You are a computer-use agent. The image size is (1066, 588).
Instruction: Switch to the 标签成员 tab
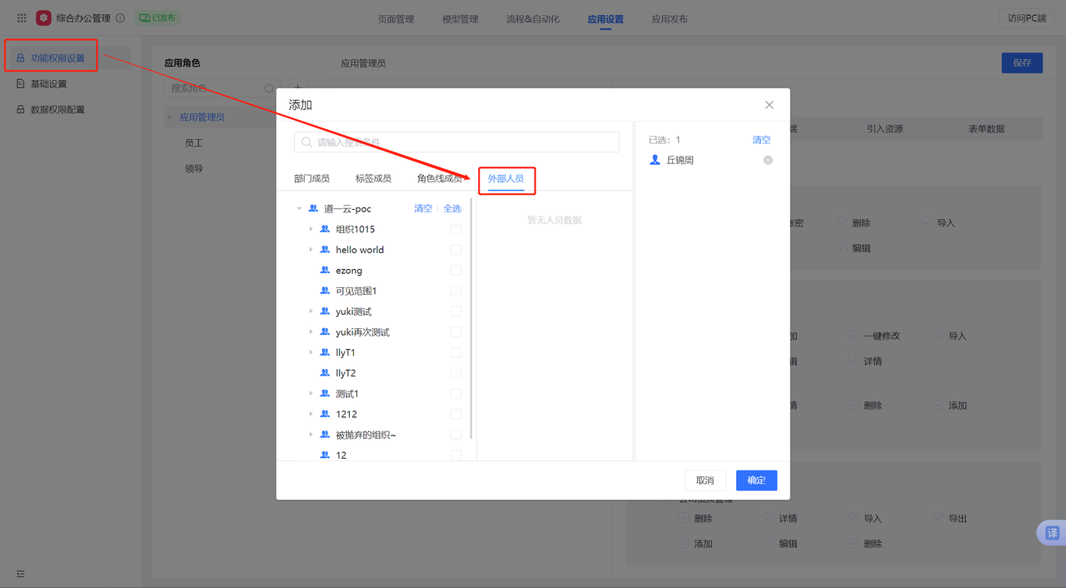(x=373, y=178)
